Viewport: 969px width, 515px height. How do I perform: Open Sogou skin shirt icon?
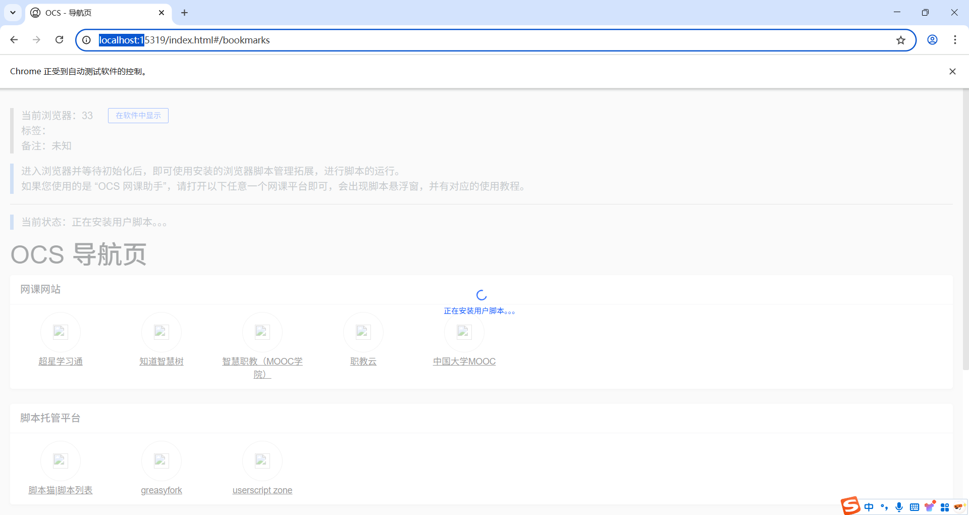[x=930, y=506]
